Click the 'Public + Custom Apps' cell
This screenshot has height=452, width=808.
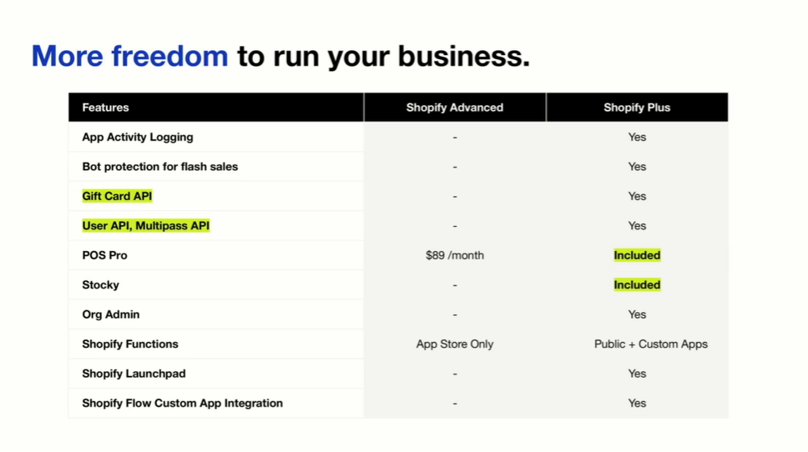651,344
